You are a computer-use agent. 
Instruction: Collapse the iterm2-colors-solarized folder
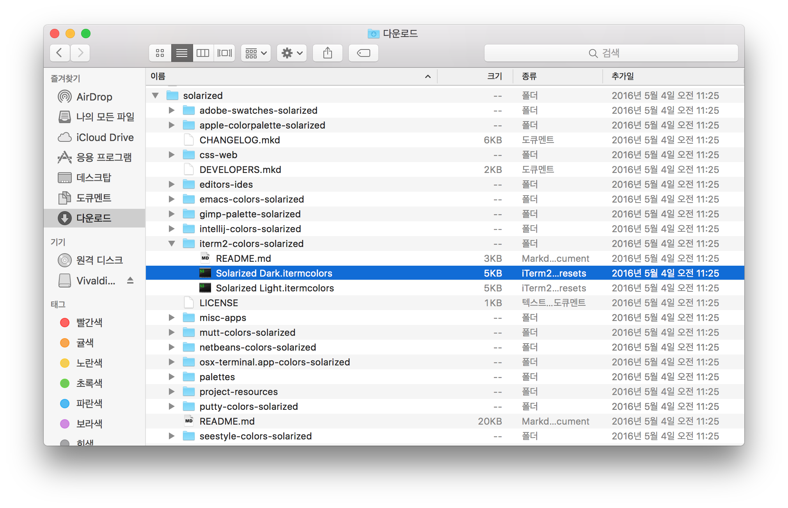[172, 243]
